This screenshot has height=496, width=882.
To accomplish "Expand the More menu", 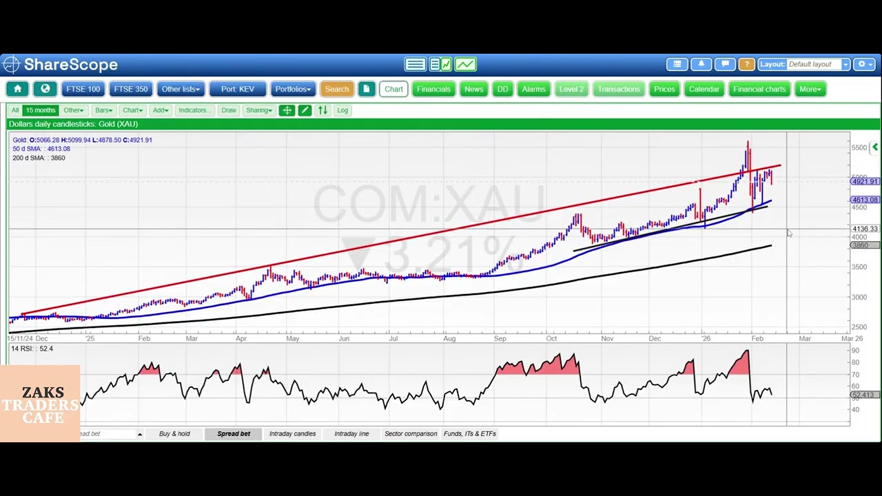I will [810, 89].
